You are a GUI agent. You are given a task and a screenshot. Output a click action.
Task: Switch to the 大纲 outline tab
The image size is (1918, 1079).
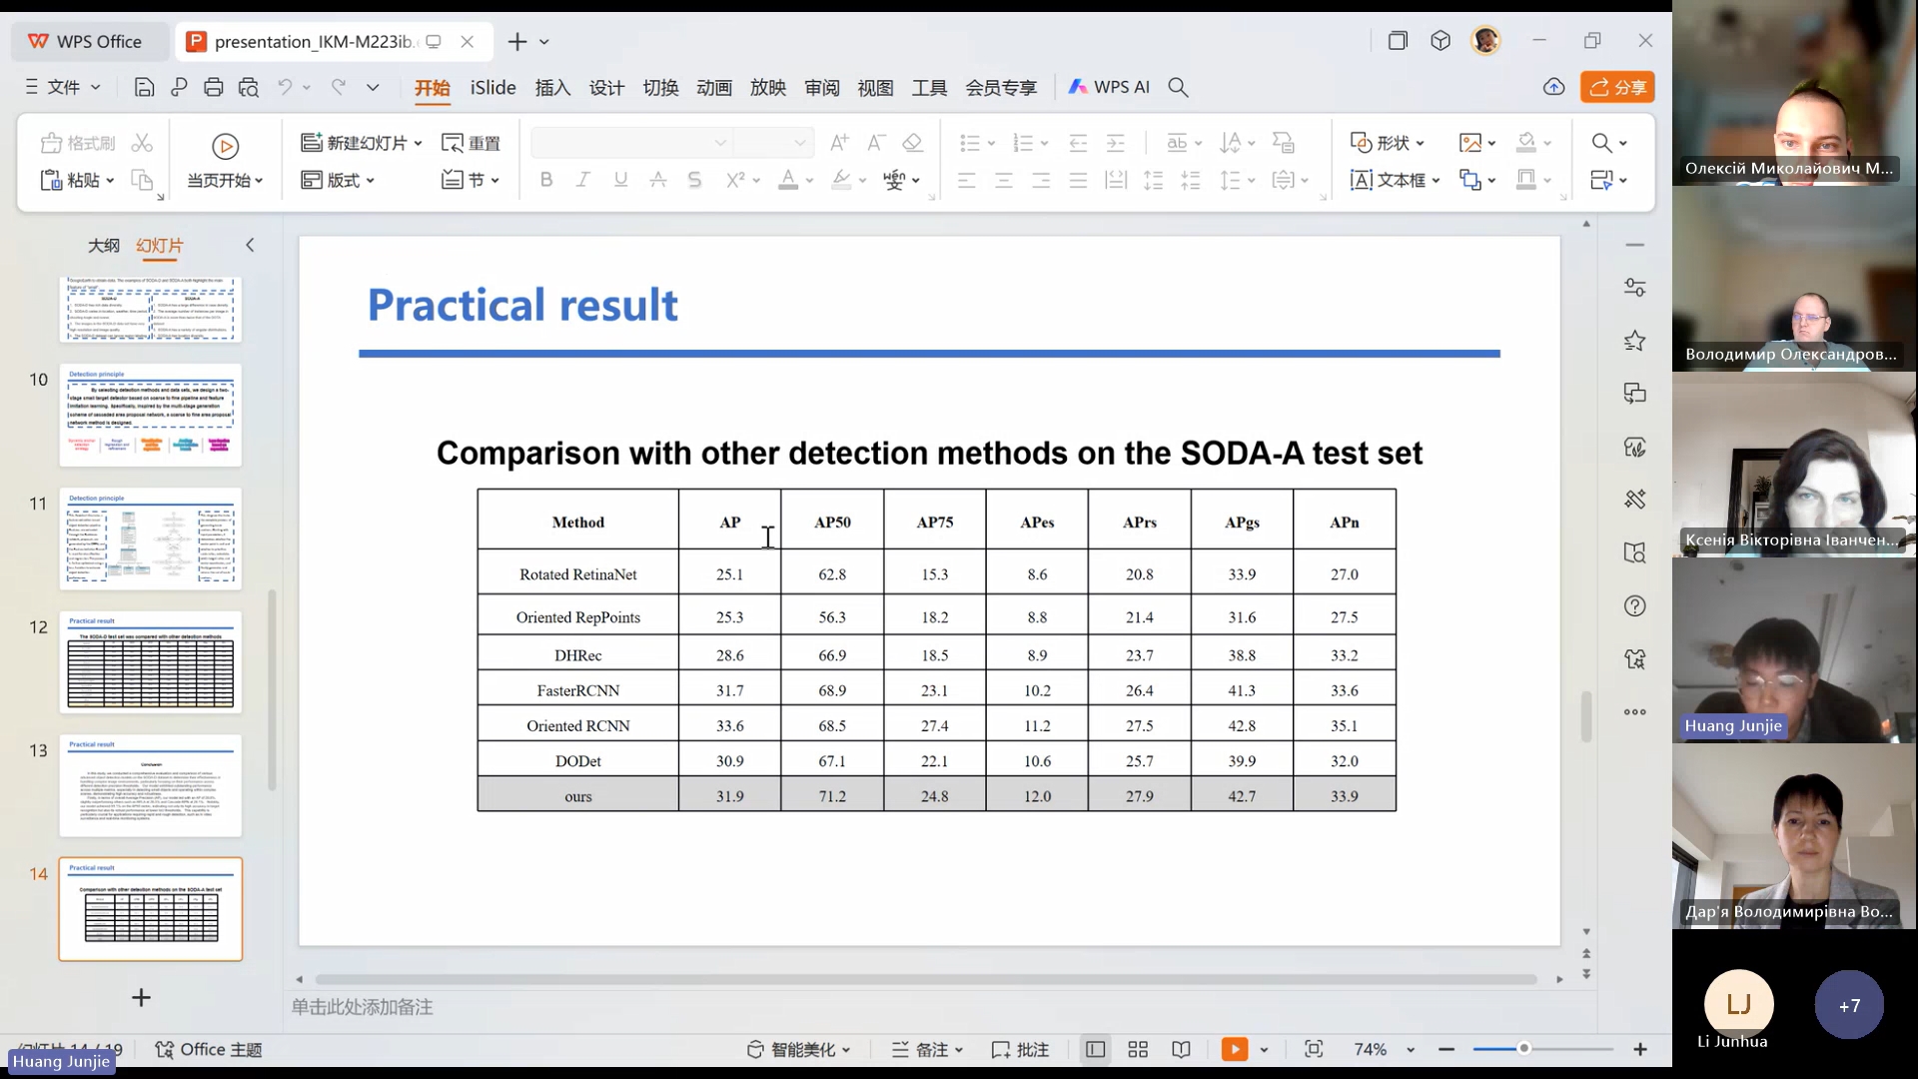103,246
